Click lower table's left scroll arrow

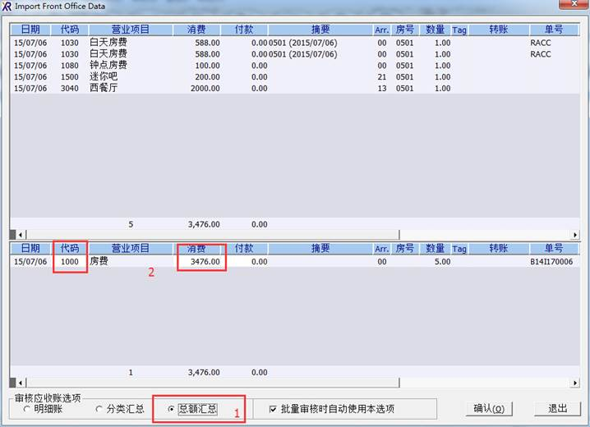pos(14,383)
